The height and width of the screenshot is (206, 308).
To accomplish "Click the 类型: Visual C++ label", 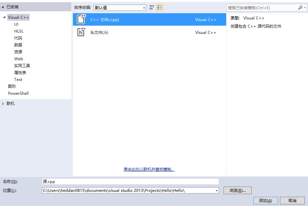I will coord(247,18).
